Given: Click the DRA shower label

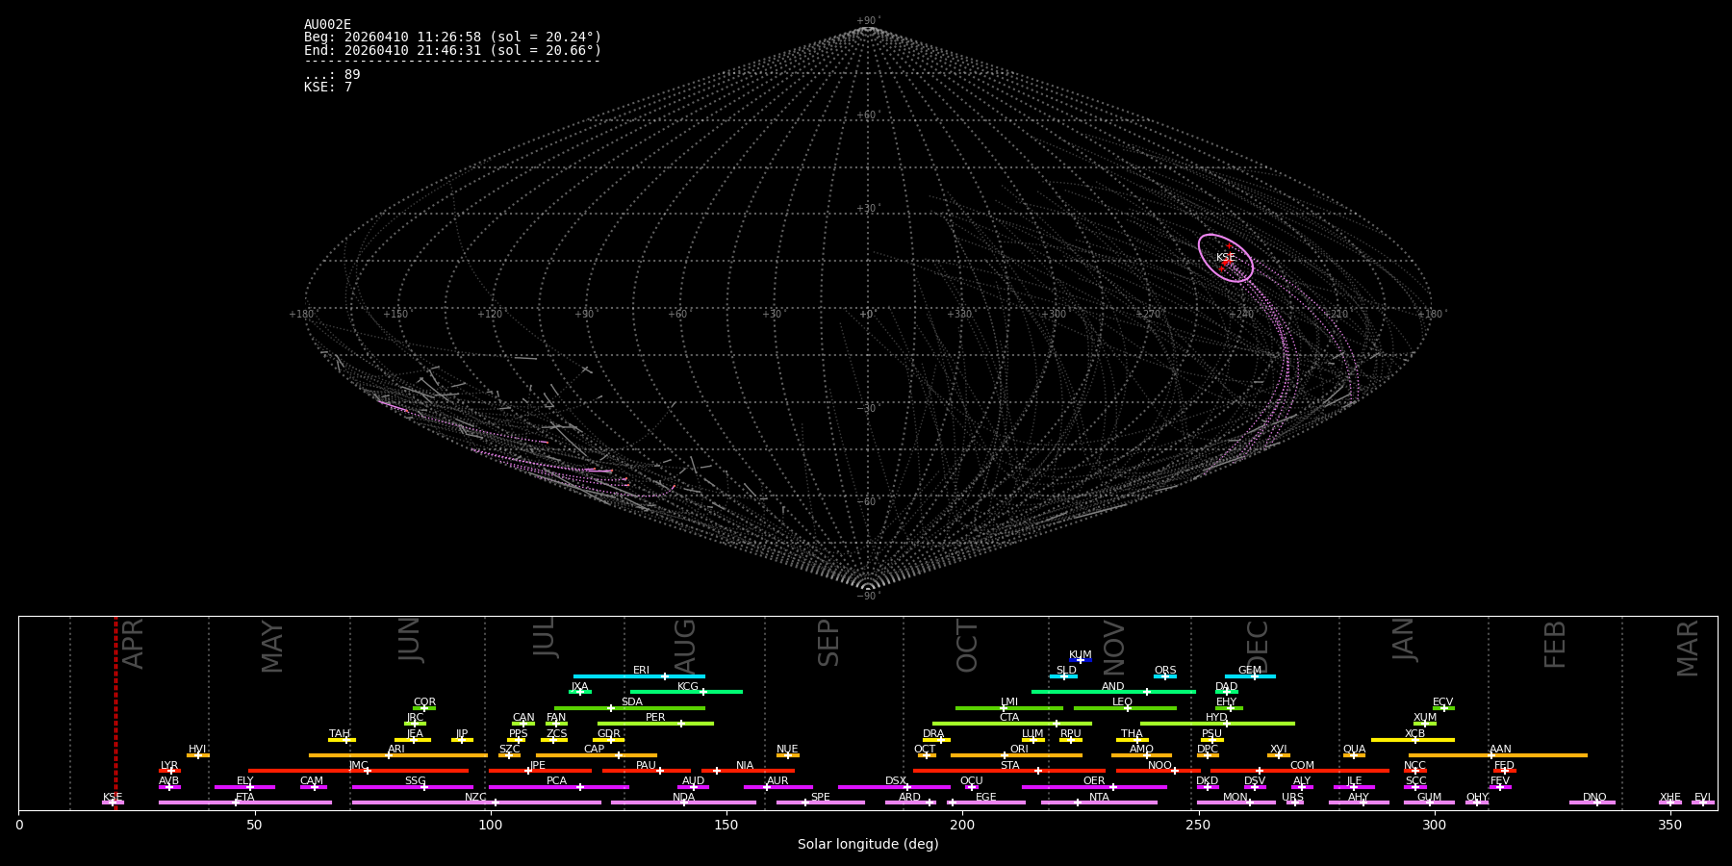Looking at the screenshot, I should 934,734.
